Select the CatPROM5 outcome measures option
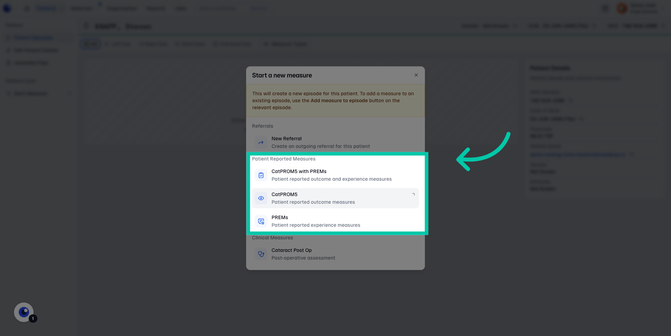Image resolution: width=671 pixels, height=336 pixels. [335, 198]
